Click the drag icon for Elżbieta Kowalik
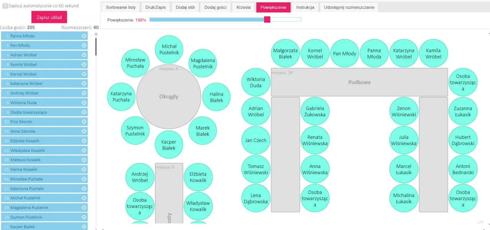The height and width of the screenshot is (230, 490). [x=84, y=141]
